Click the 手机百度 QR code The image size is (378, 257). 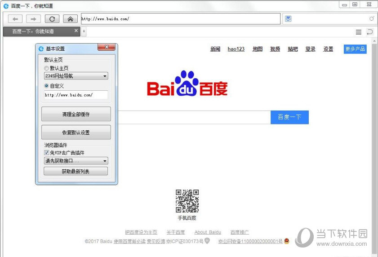coord(187,201)
